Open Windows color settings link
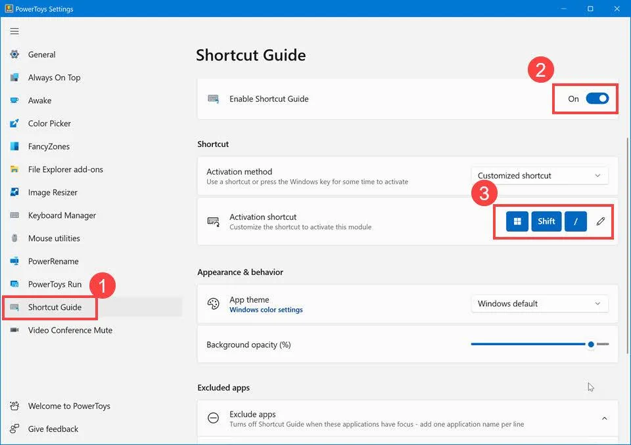Image resolution: width=631 pixels, height=445 pixels. [266, 310]
